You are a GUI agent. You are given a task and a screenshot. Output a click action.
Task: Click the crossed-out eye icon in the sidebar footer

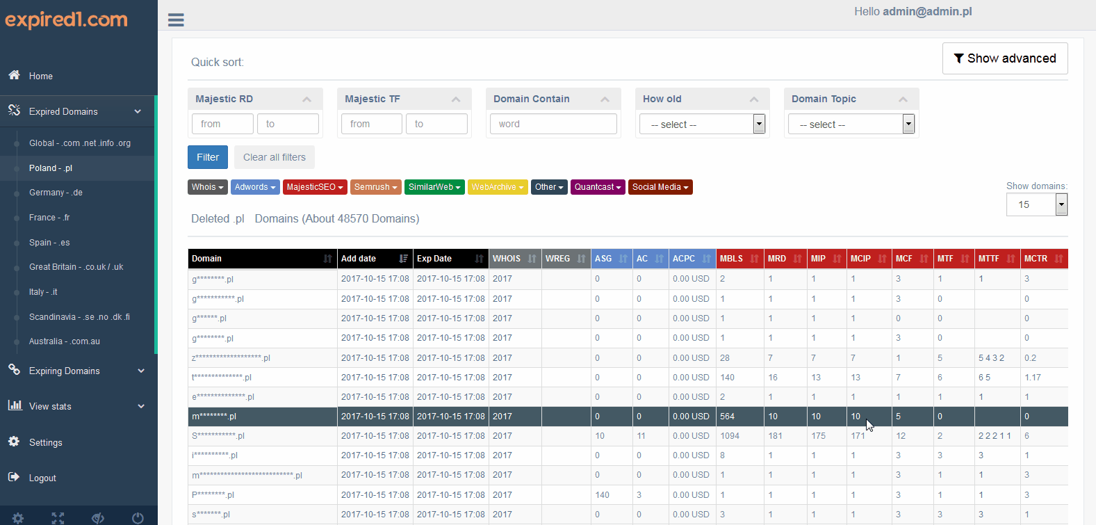click(98, 518)
